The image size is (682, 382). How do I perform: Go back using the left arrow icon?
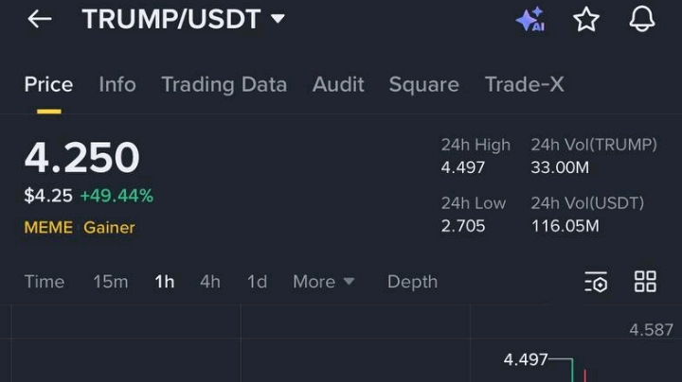[x=40, y=19]
